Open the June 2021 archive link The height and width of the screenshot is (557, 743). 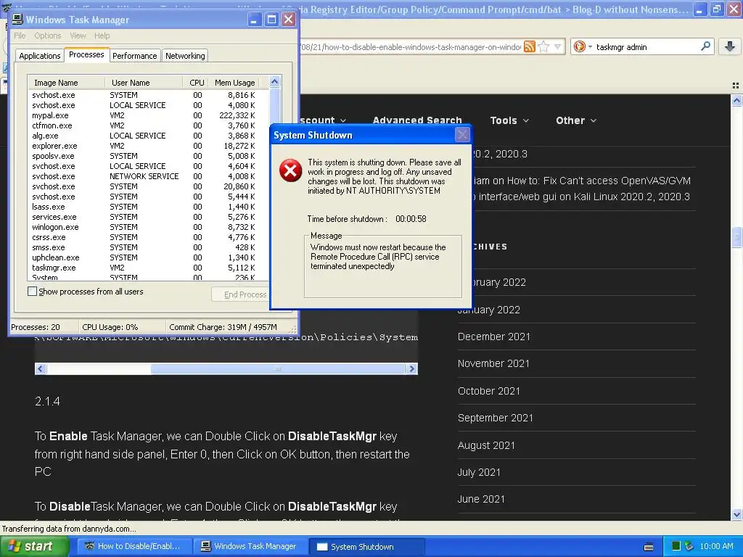[x=481, y=499]
